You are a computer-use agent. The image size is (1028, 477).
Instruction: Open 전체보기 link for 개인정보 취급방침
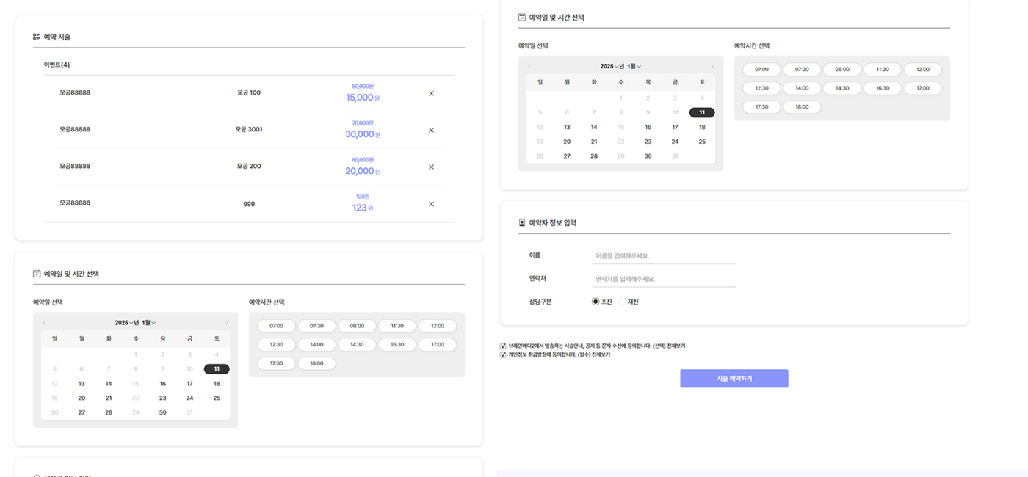click(x=601, y=354)
